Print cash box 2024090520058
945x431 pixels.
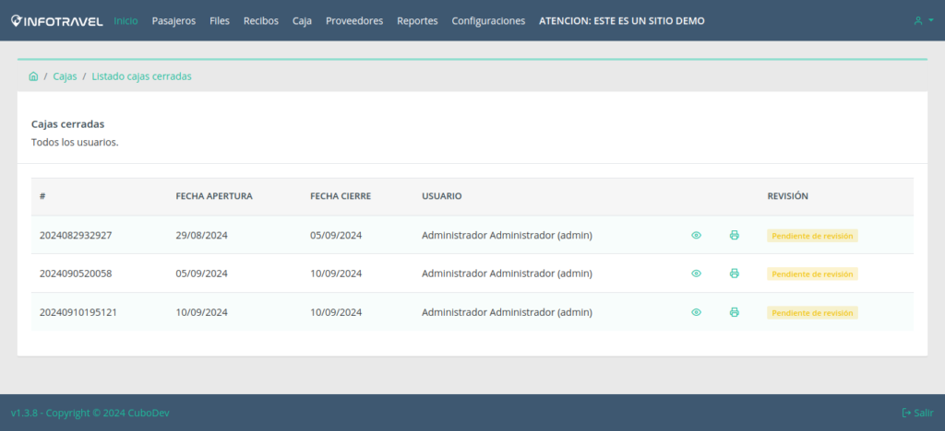(735, 274)
